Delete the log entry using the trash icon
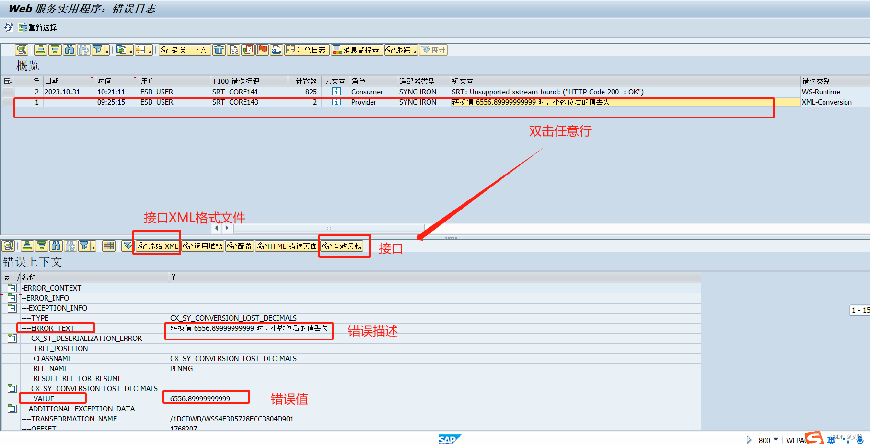Viewport: 870px width, 444px height. click(219, 49)
